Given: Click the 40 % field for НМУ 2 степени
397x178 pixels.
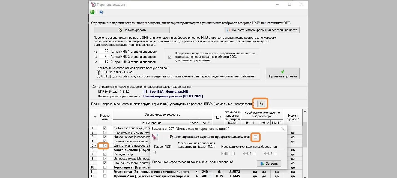Looking at the screenshot, I should [104, 56].
